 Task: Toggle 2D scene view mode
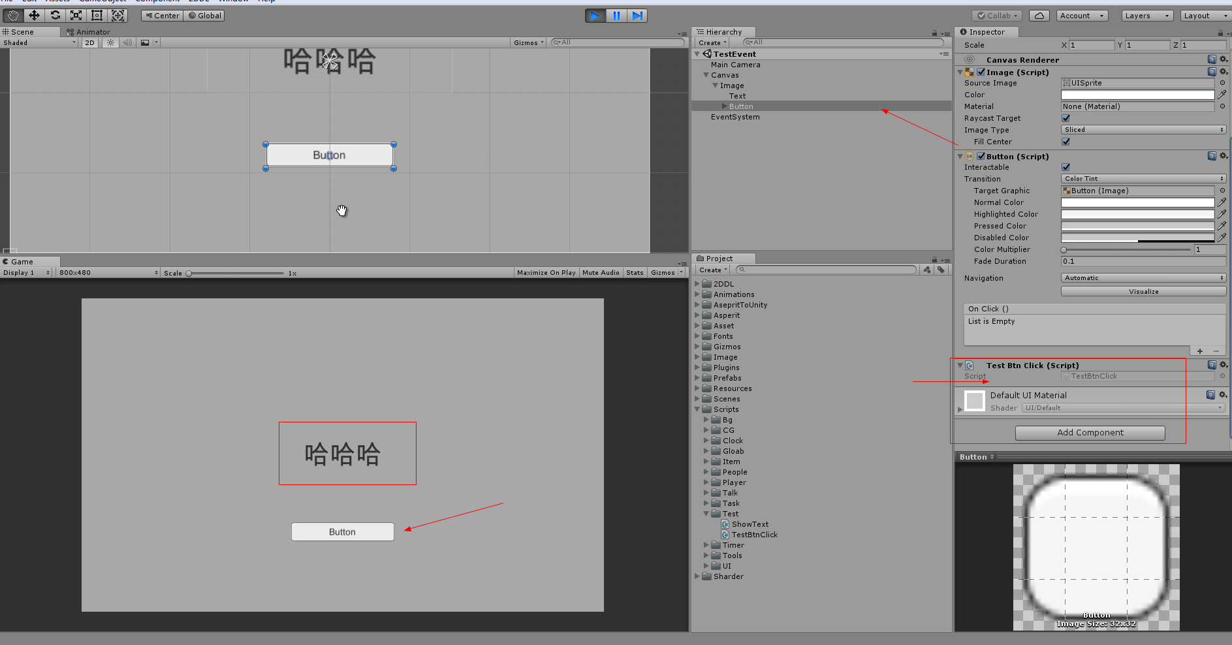pyautogui.click(x=89, y=42)
